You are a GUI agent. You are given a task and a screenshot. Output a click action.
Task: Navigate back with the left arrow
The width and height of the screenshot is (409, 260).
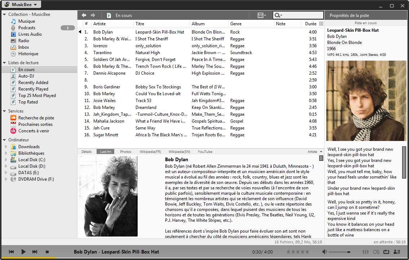(84, 15)
